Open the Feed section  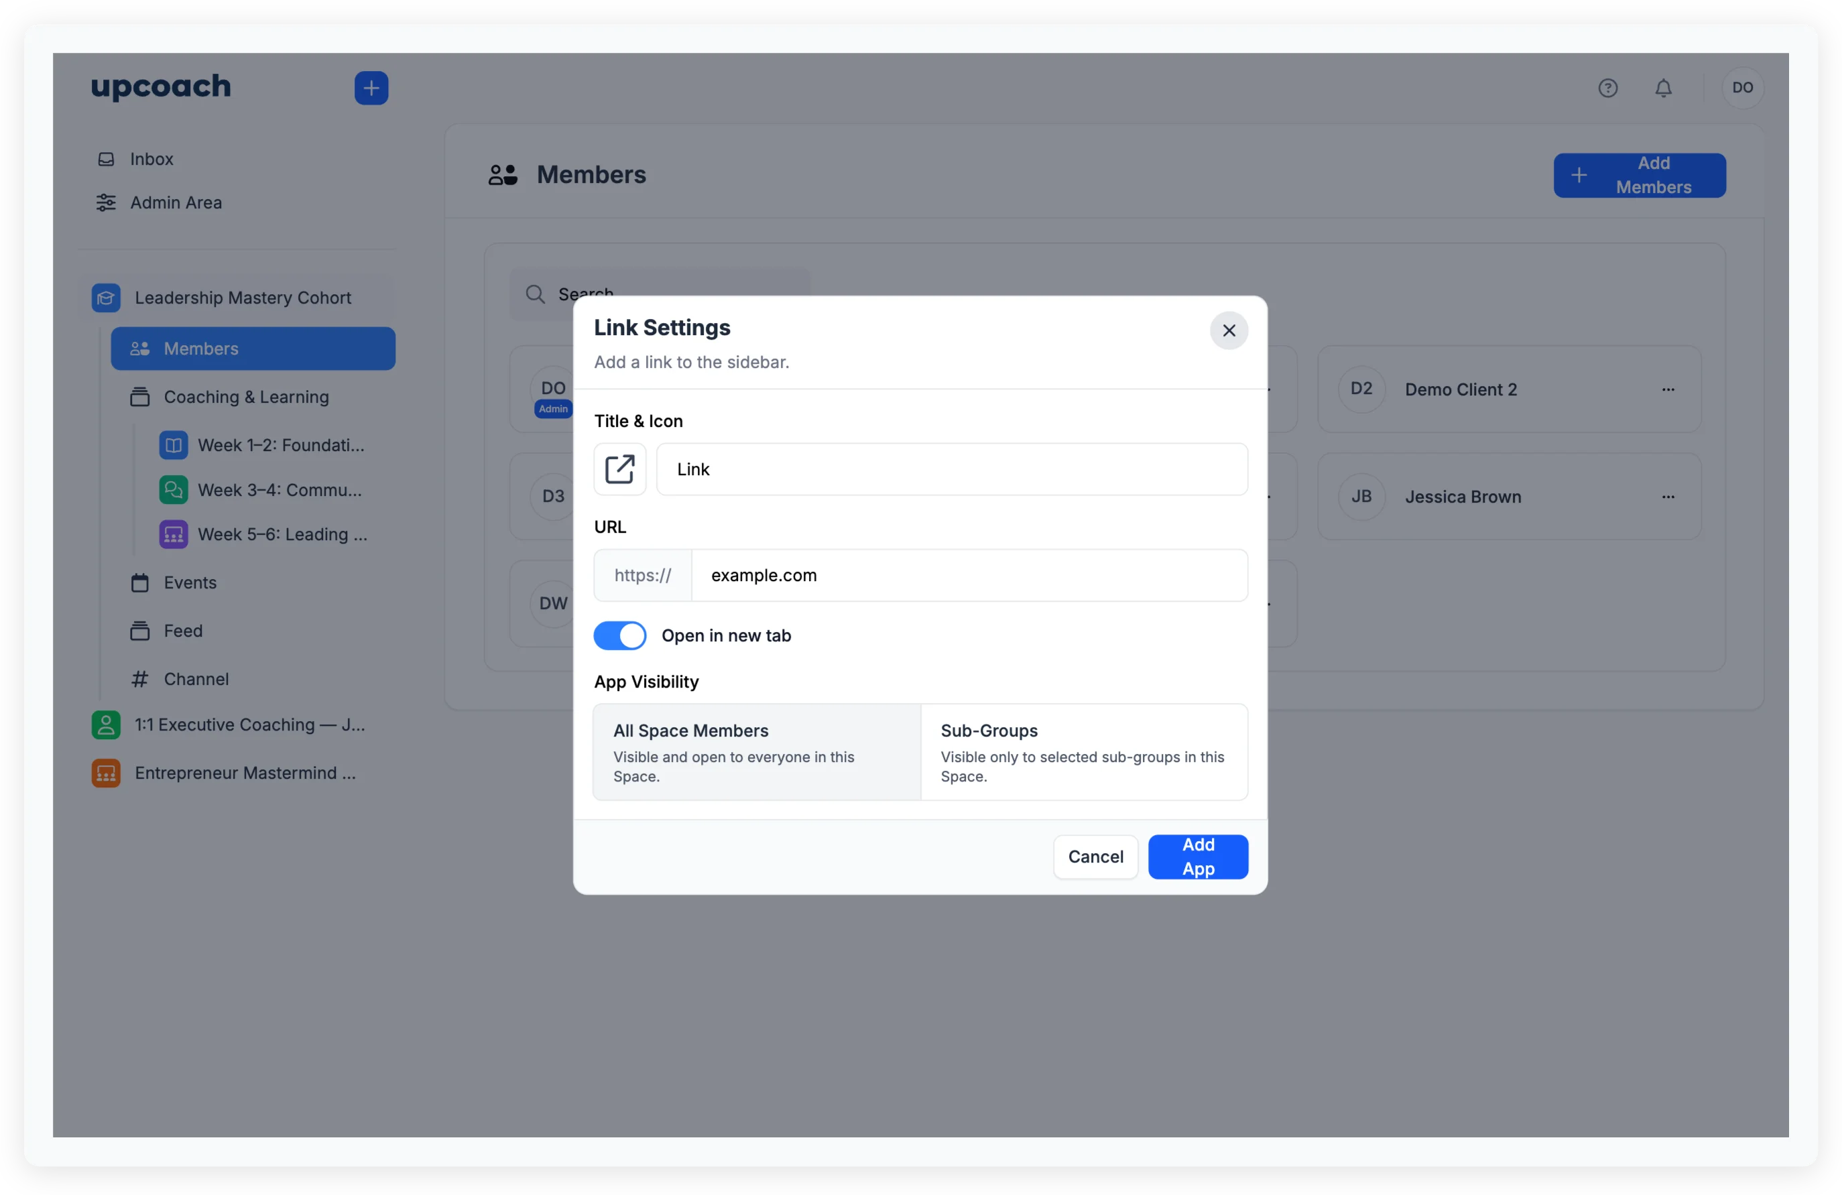coord(184,631)
